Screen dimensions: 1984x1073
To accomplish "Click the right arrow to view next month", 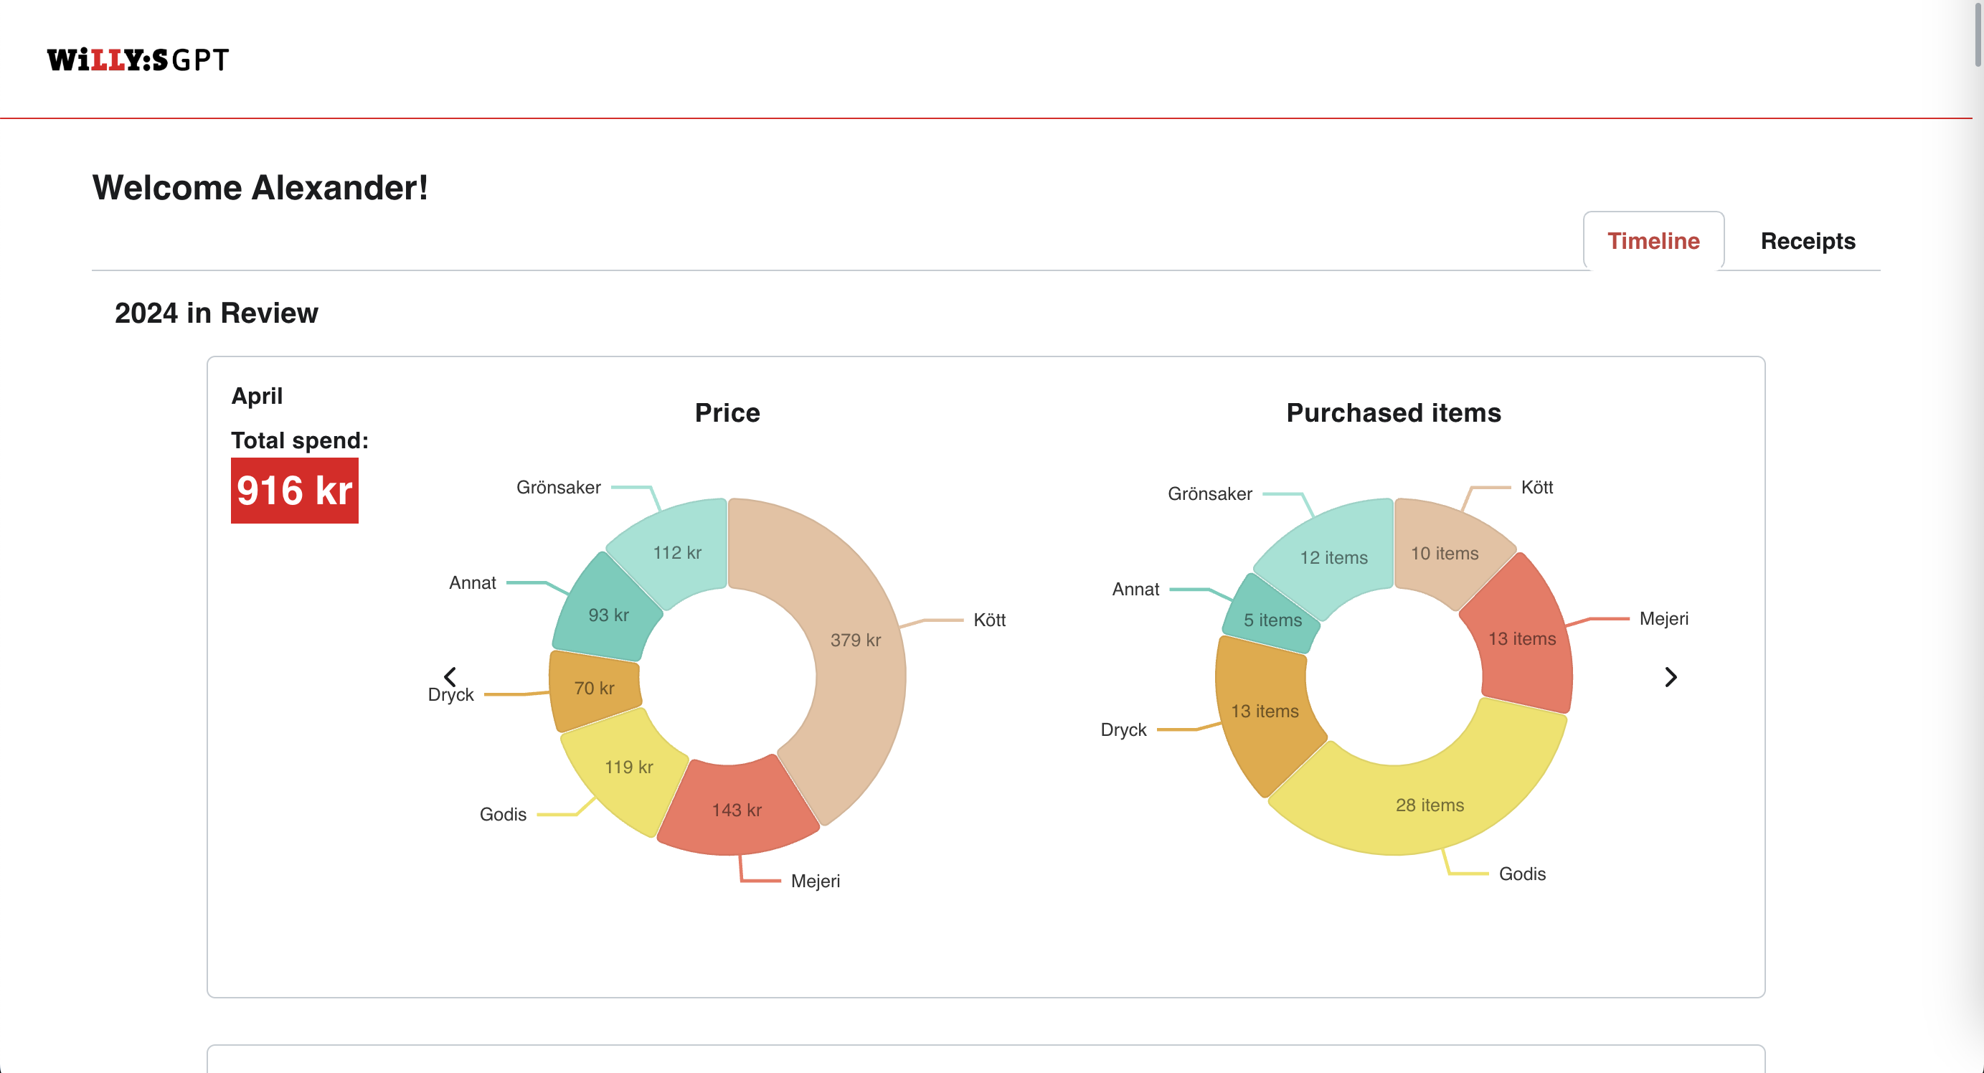I will click(1671, 676).
